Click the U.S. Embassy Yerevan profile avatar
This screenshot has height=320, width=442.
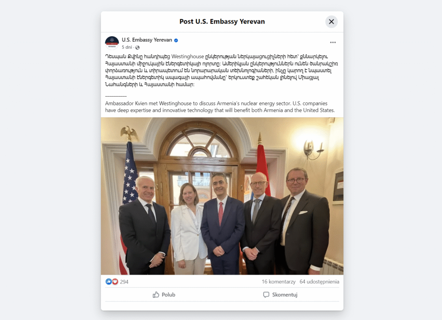point(112,43)
